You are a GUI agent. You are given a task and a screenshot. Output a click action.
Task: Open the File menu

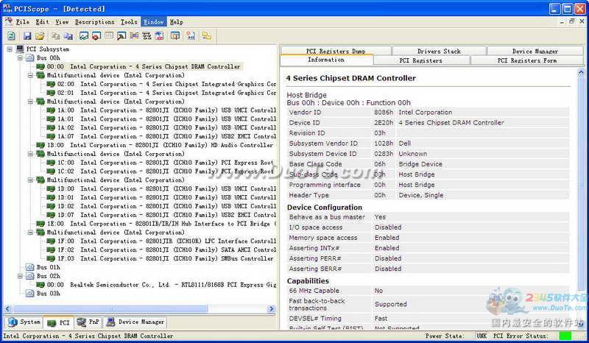pyautogui.click(x=23, y=22)
